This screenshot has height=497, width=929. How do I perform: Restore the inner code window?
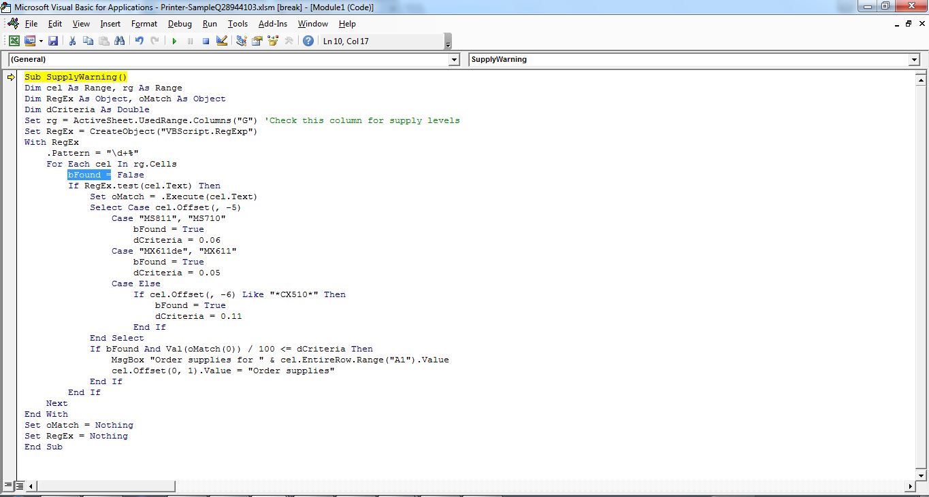(908, 24)
